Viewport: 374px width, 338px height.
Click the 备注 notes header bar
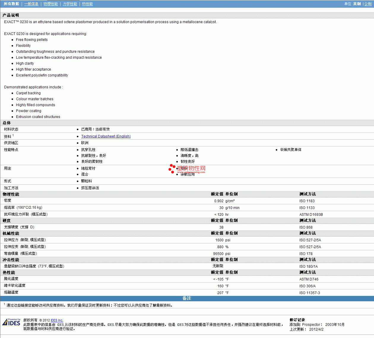coord(187,298)
